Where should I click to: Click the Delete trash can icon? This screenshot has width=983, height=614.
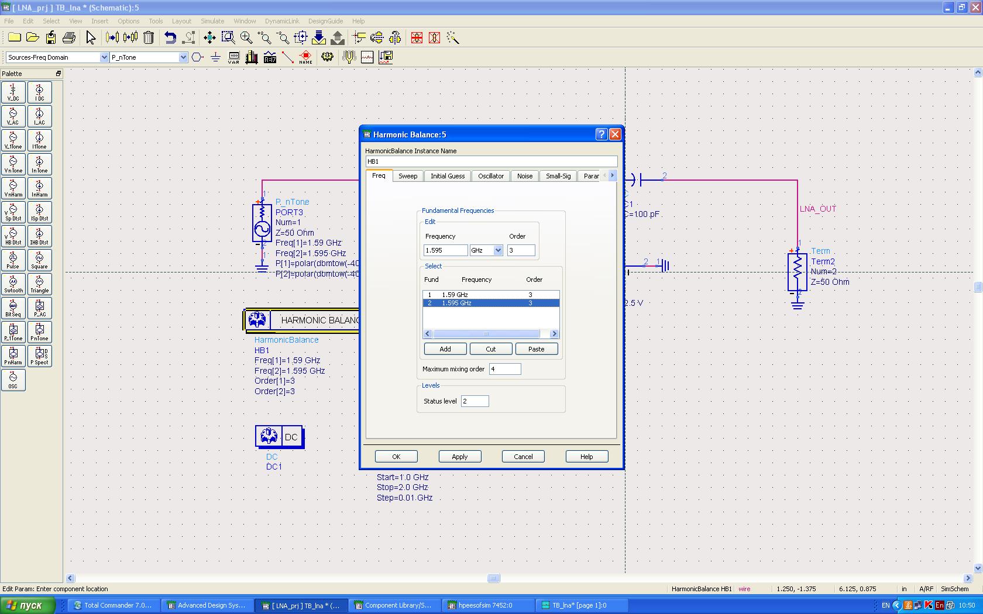click(x=149, y=38)
